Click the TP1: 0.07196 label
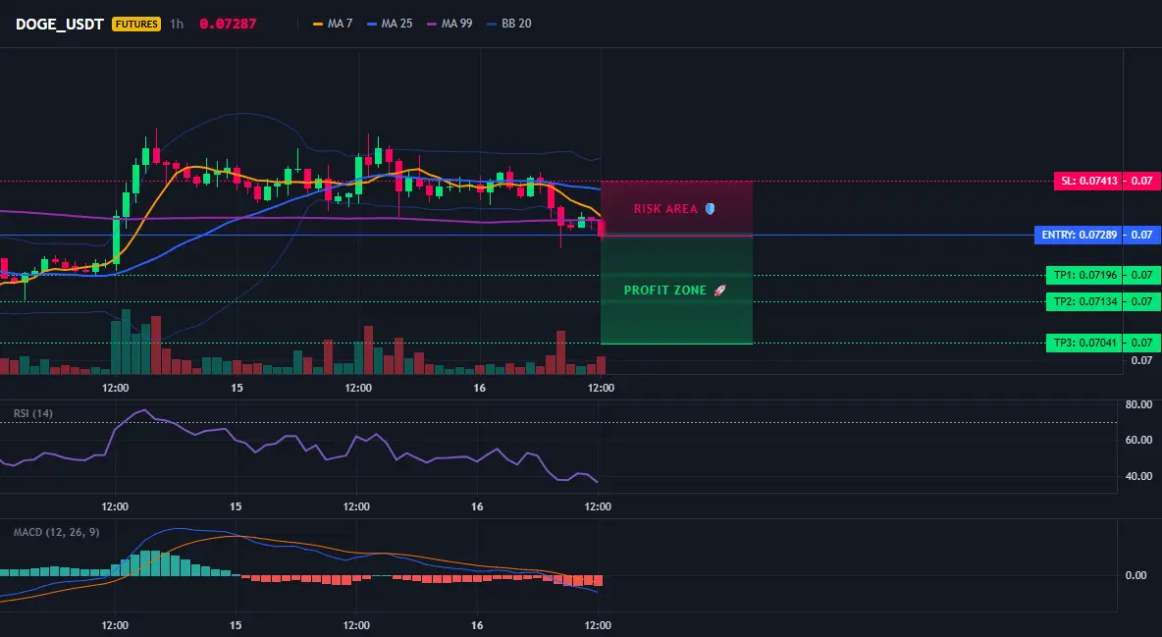Image resolution: width=1162 pixels, height=637 pixels. tap(1084, 275)
